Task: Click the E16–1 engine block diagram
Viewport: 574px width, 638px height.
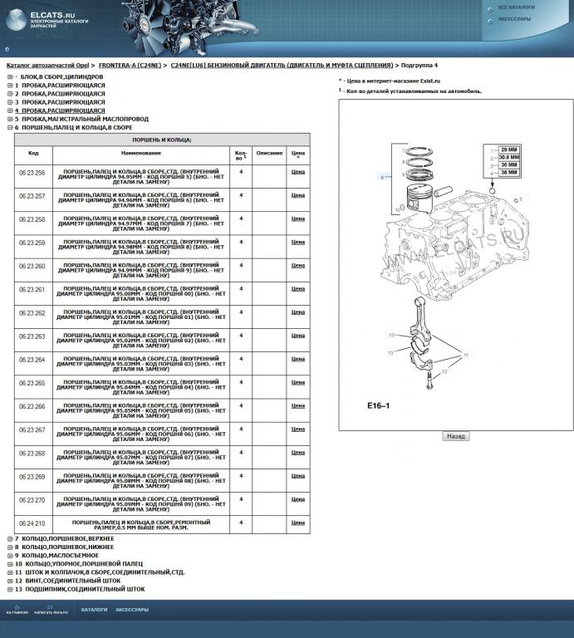Action: pos(455,264)
